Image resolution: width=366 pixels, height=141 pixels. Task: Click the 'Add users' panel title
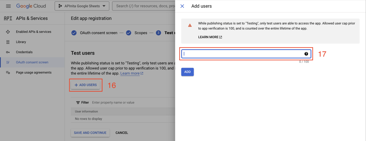coord(202,6)
